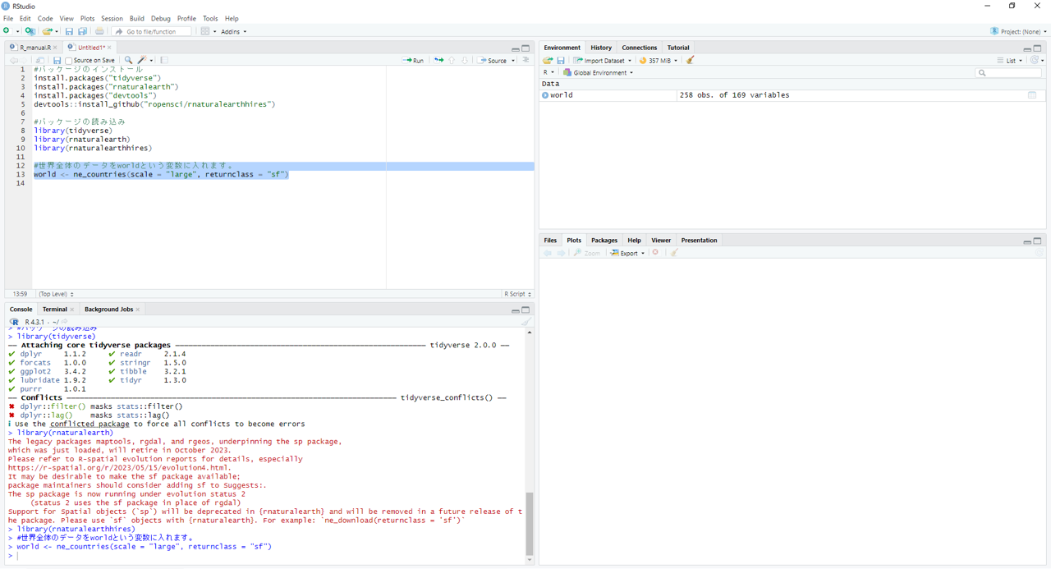View the world data table icon
The width and height of the screenshot is (1051, 569).
[1032, 95]
